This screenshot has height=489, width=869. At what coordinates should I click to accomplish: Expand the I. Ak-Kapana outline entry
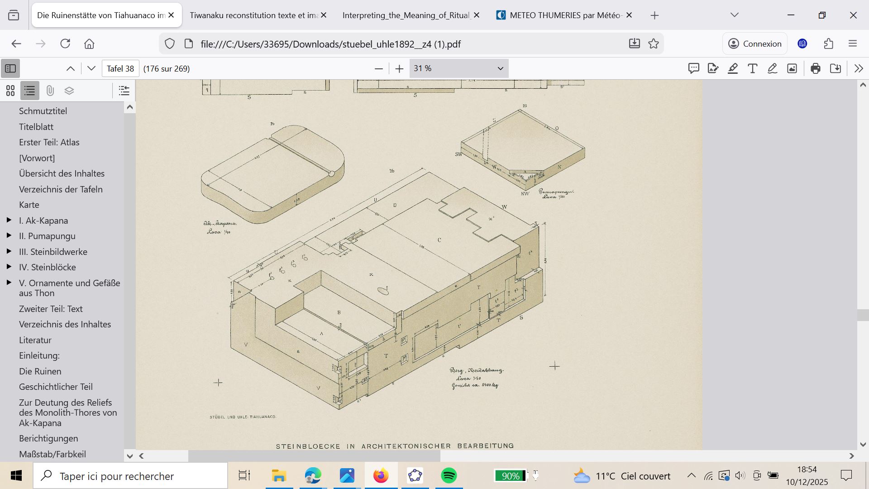click(x=9, y=220)
